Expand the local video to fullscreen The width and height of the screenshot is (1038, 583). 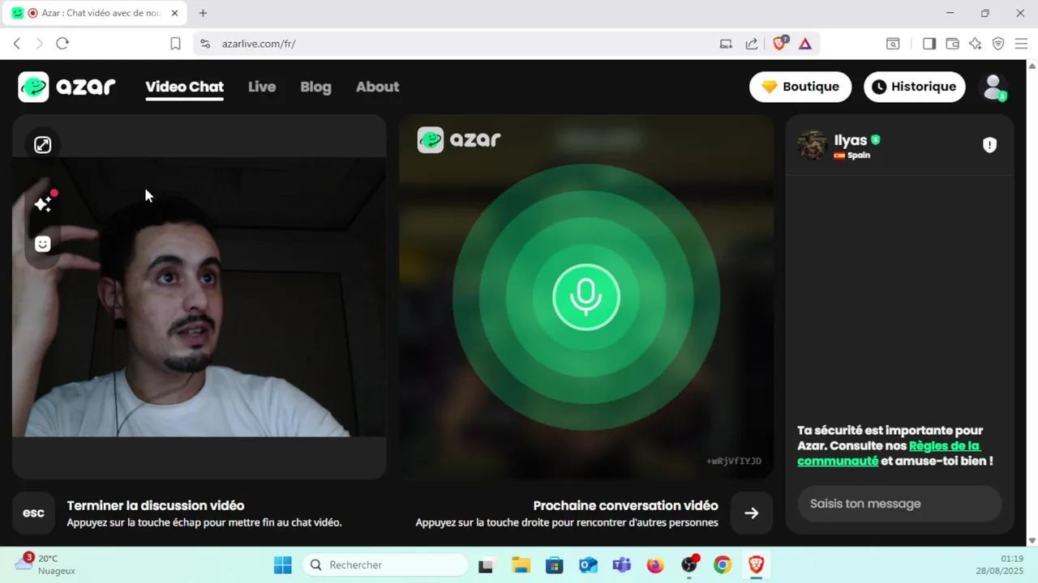[43, 145]
